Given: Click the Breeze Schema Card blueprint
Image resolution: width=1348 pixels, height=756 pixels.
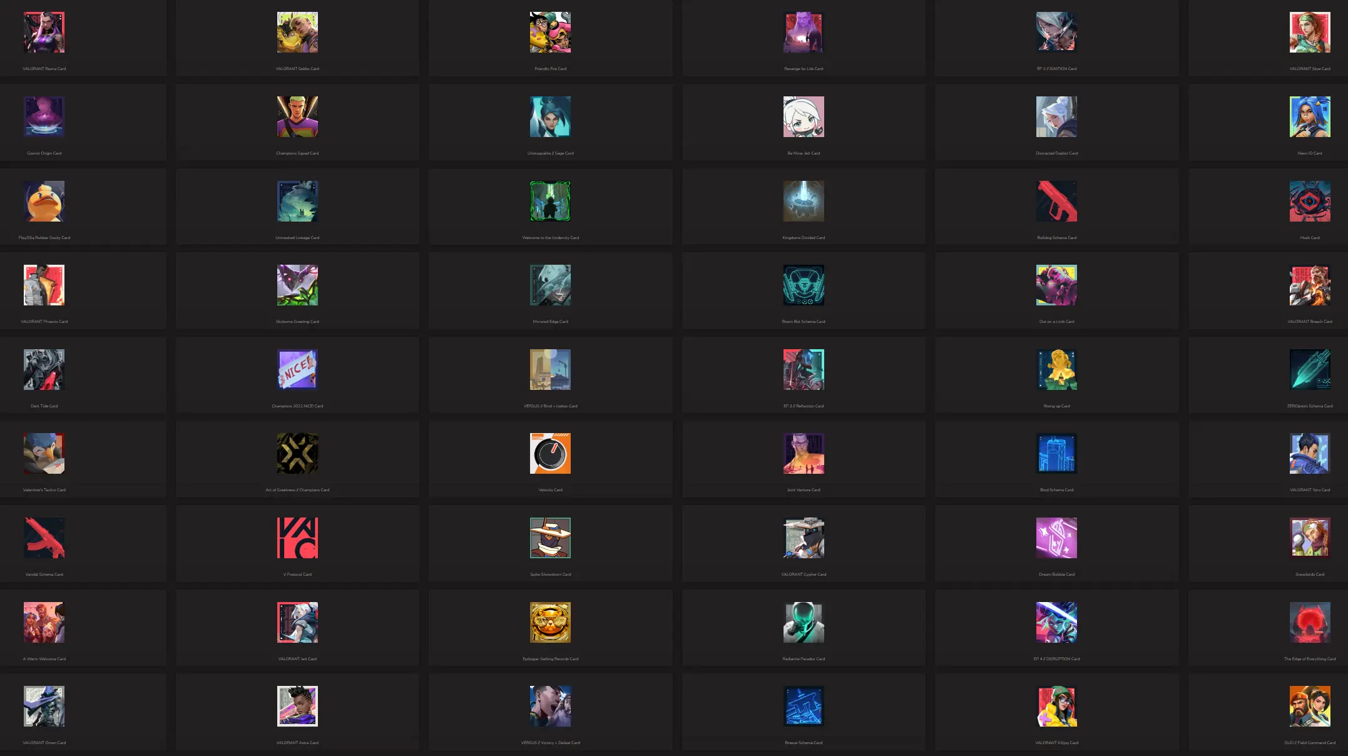Looking at the screenshot, I should coord(804,706).
